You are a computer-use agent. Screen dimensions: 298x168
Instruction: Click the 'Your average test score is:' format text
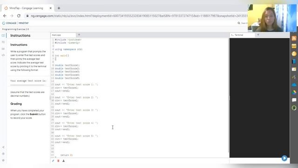(x=28, y=81)
